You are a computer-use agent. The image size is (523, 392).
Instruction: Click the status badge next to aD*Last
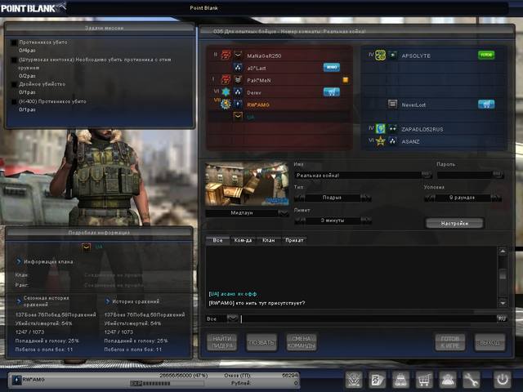[332, 68]
